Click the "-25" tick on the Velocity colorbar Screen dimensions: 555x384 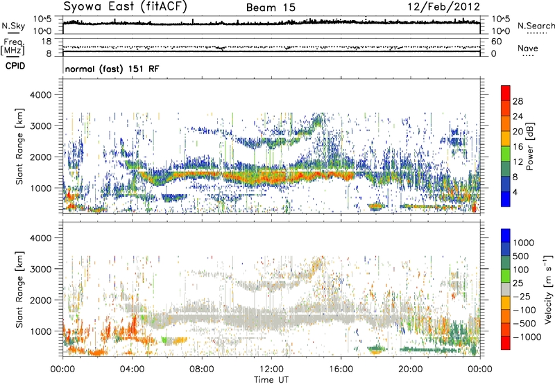[522, 296]
